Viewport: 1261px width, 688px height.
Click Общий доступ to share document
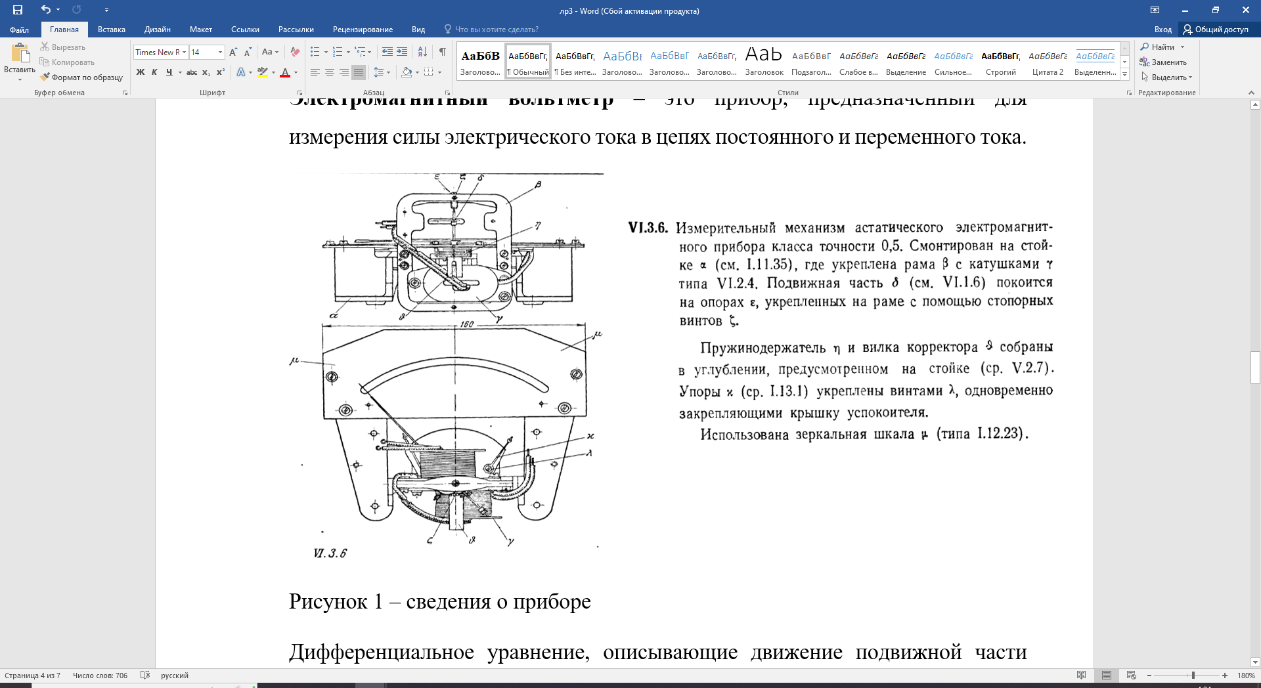[x=1216, y=30]
